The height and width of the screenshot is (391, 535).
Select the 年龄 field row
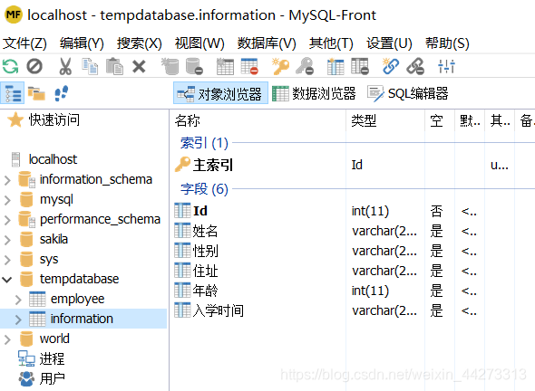(352, 291)
